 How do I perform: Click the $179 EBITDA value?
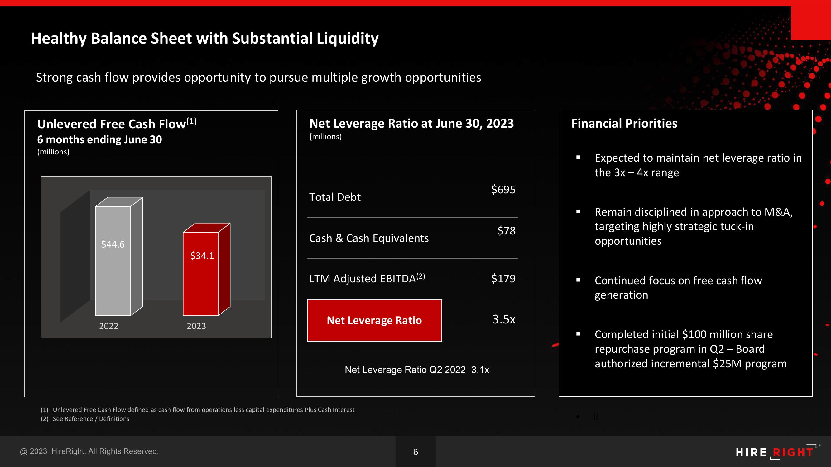(x=503, y=278)
